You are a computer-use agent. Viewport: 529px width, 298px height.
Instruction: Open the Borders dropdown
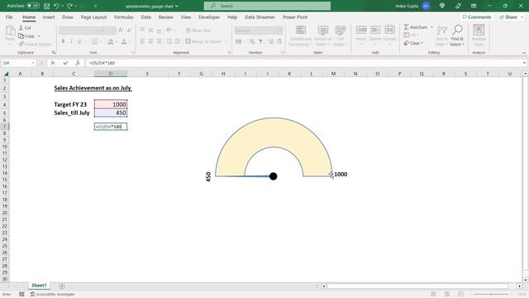tap(101, 41)
